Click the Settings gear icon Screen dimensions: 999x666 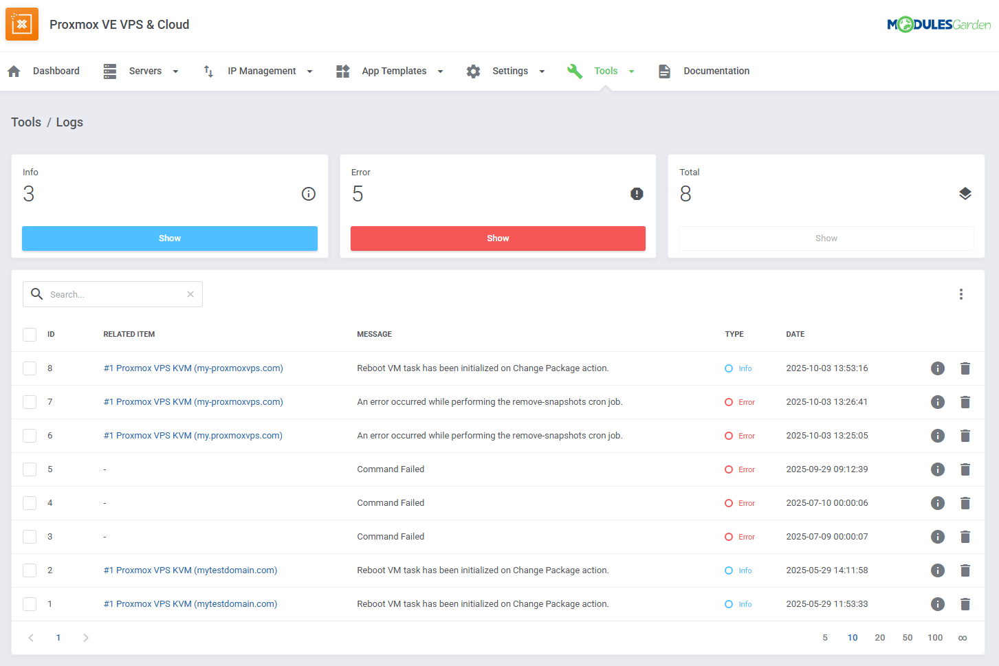474,71
